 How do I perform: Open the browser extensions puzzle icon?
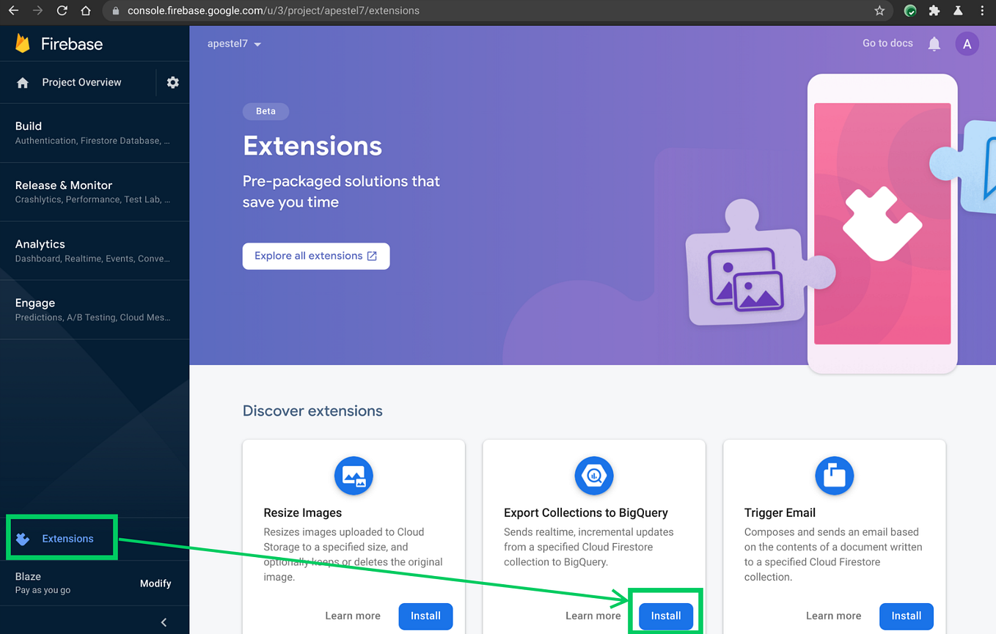point(934,10)
